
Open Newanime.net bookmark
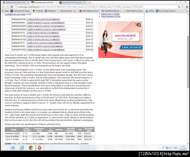[x=67, y=11]
